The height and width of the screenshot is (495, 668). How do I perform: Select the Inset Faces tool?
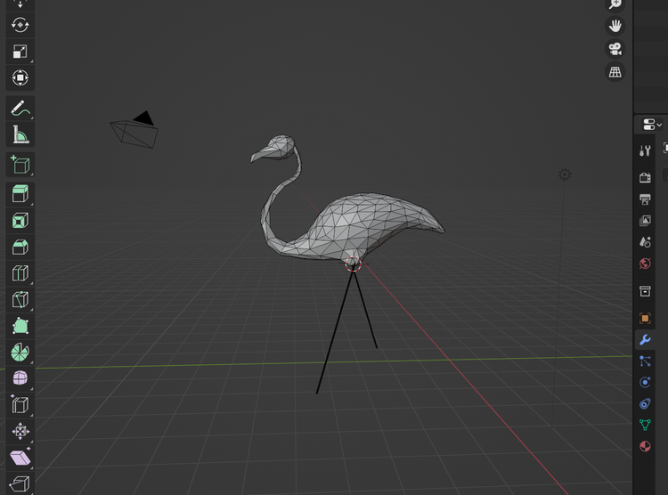(20, 220)
